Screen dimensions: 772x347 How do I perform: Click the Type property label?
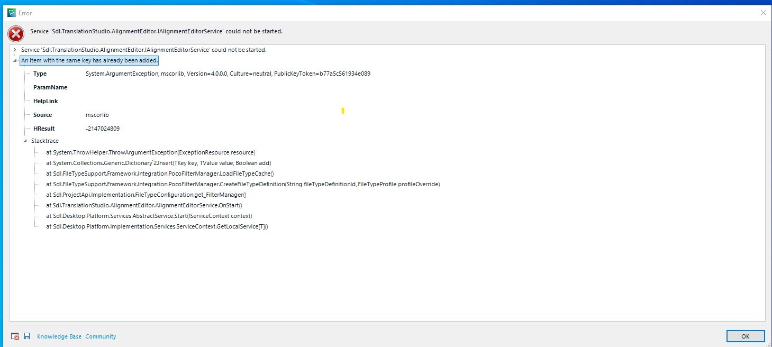(40, 74)
